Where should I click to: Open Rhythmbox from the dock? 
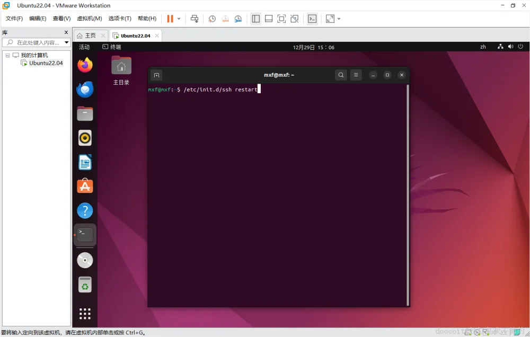pos(85,138)
